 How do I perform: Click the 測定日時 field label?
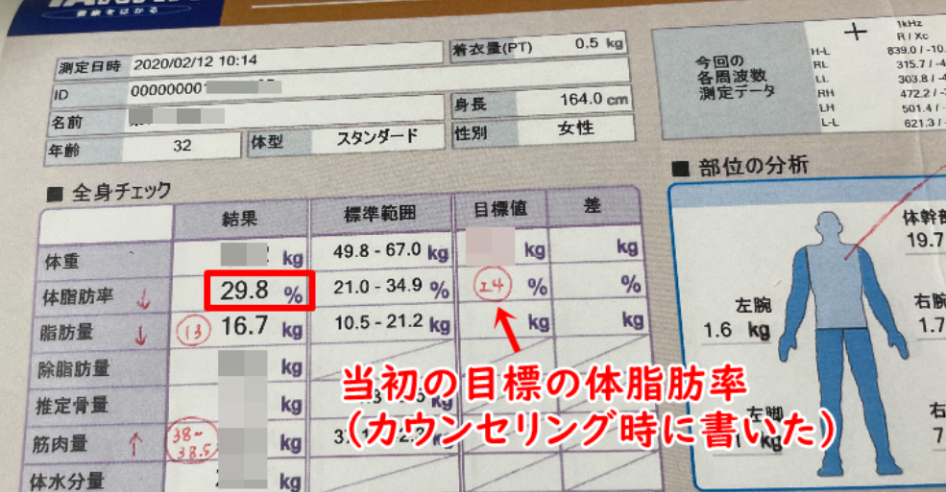(89, 66)
